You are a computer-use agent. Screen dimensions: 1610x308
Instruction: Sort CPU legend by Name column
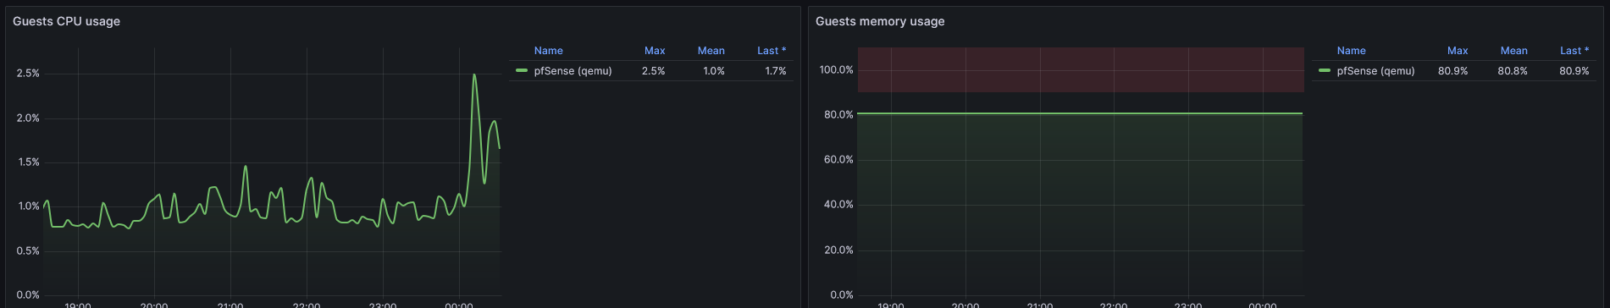click(x=548, y=51)
